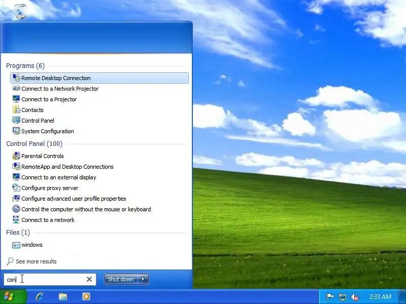Click the Connect to a network icon

pyautogui.click(x=16, y=219)
